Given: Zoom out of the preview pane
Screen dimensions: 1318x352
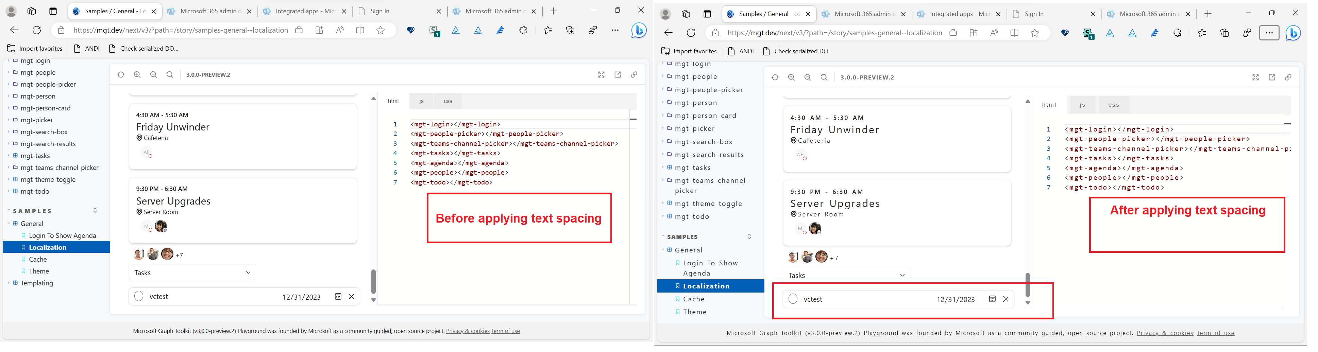Looking at the screenshot, I should (x=153, y=75).
